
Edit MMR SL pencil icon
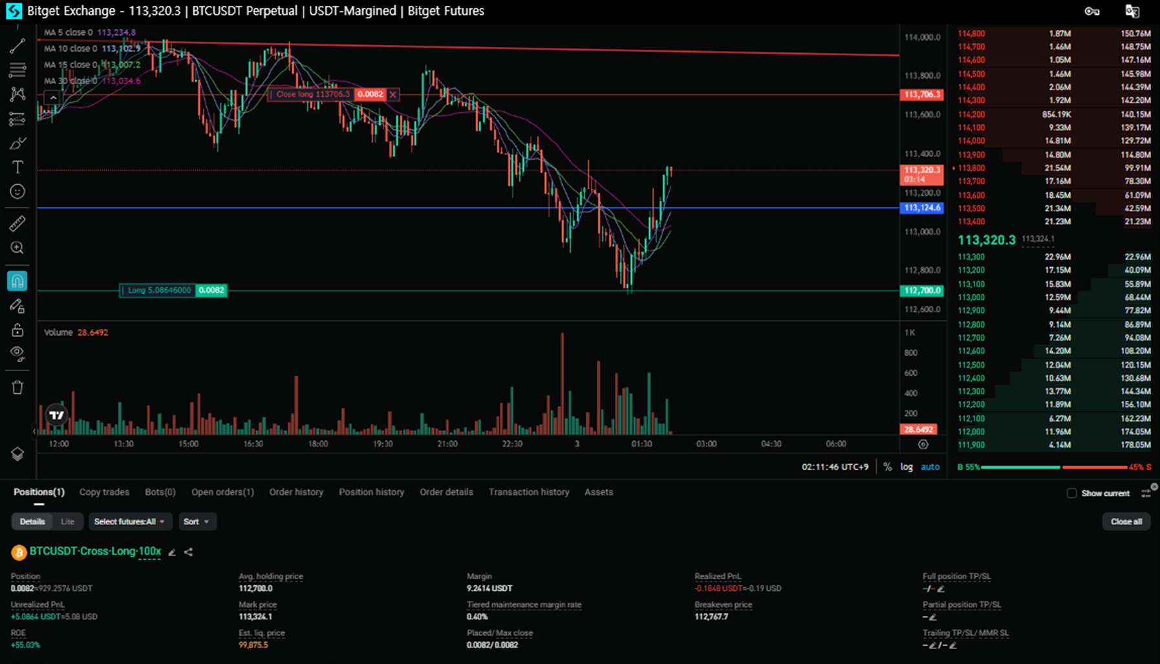(952, 646)
